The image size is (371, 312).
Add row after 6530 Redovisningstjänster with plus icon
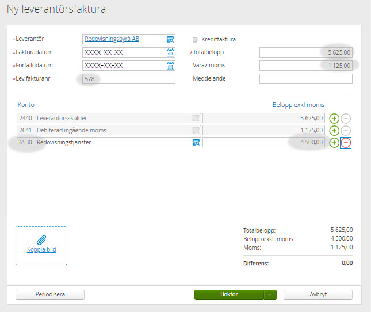(x=334, y=143)
